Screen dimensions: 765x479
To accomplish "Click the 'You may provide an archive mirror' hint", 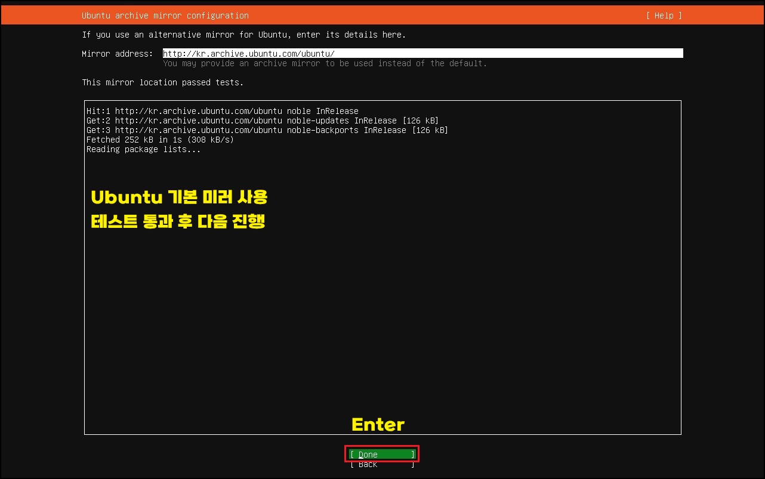I will tap(325, 63).
